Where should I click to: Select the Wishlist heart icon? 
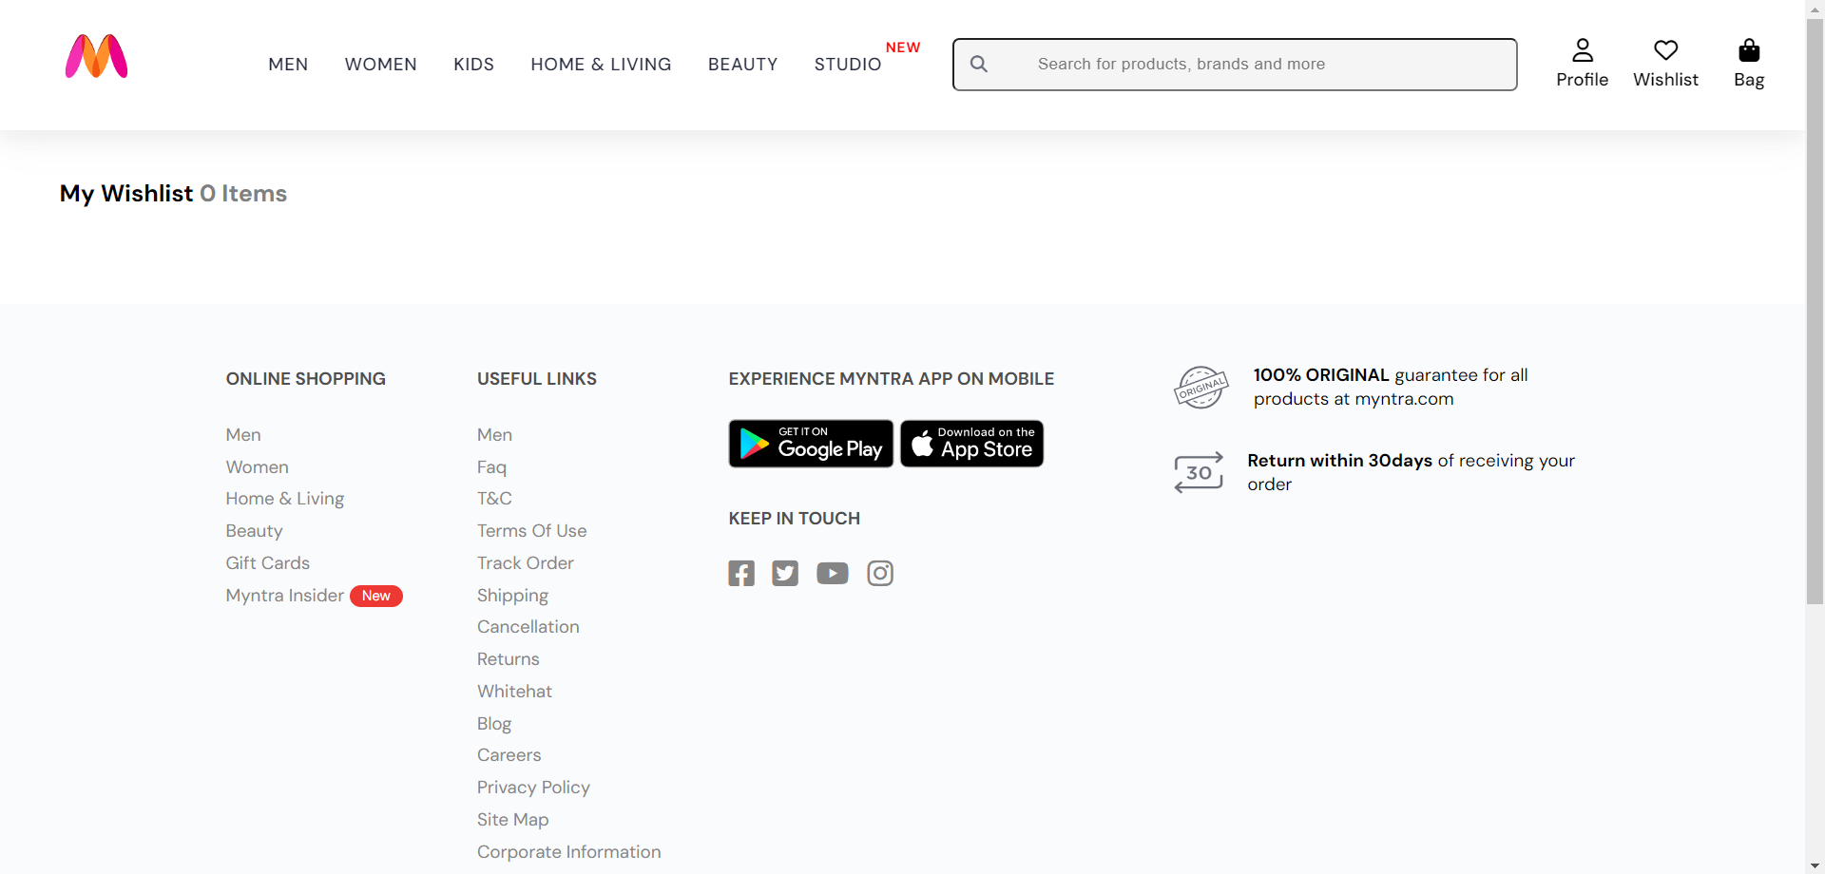1665,51
